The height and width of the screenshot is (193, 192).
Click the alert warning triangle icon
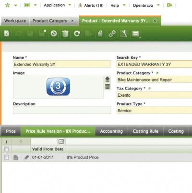pos(80,5)
